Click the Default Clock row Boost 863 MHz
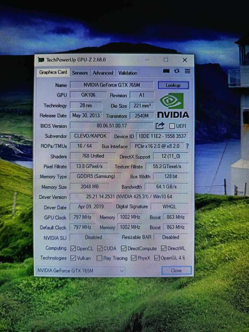 [175, 227]
